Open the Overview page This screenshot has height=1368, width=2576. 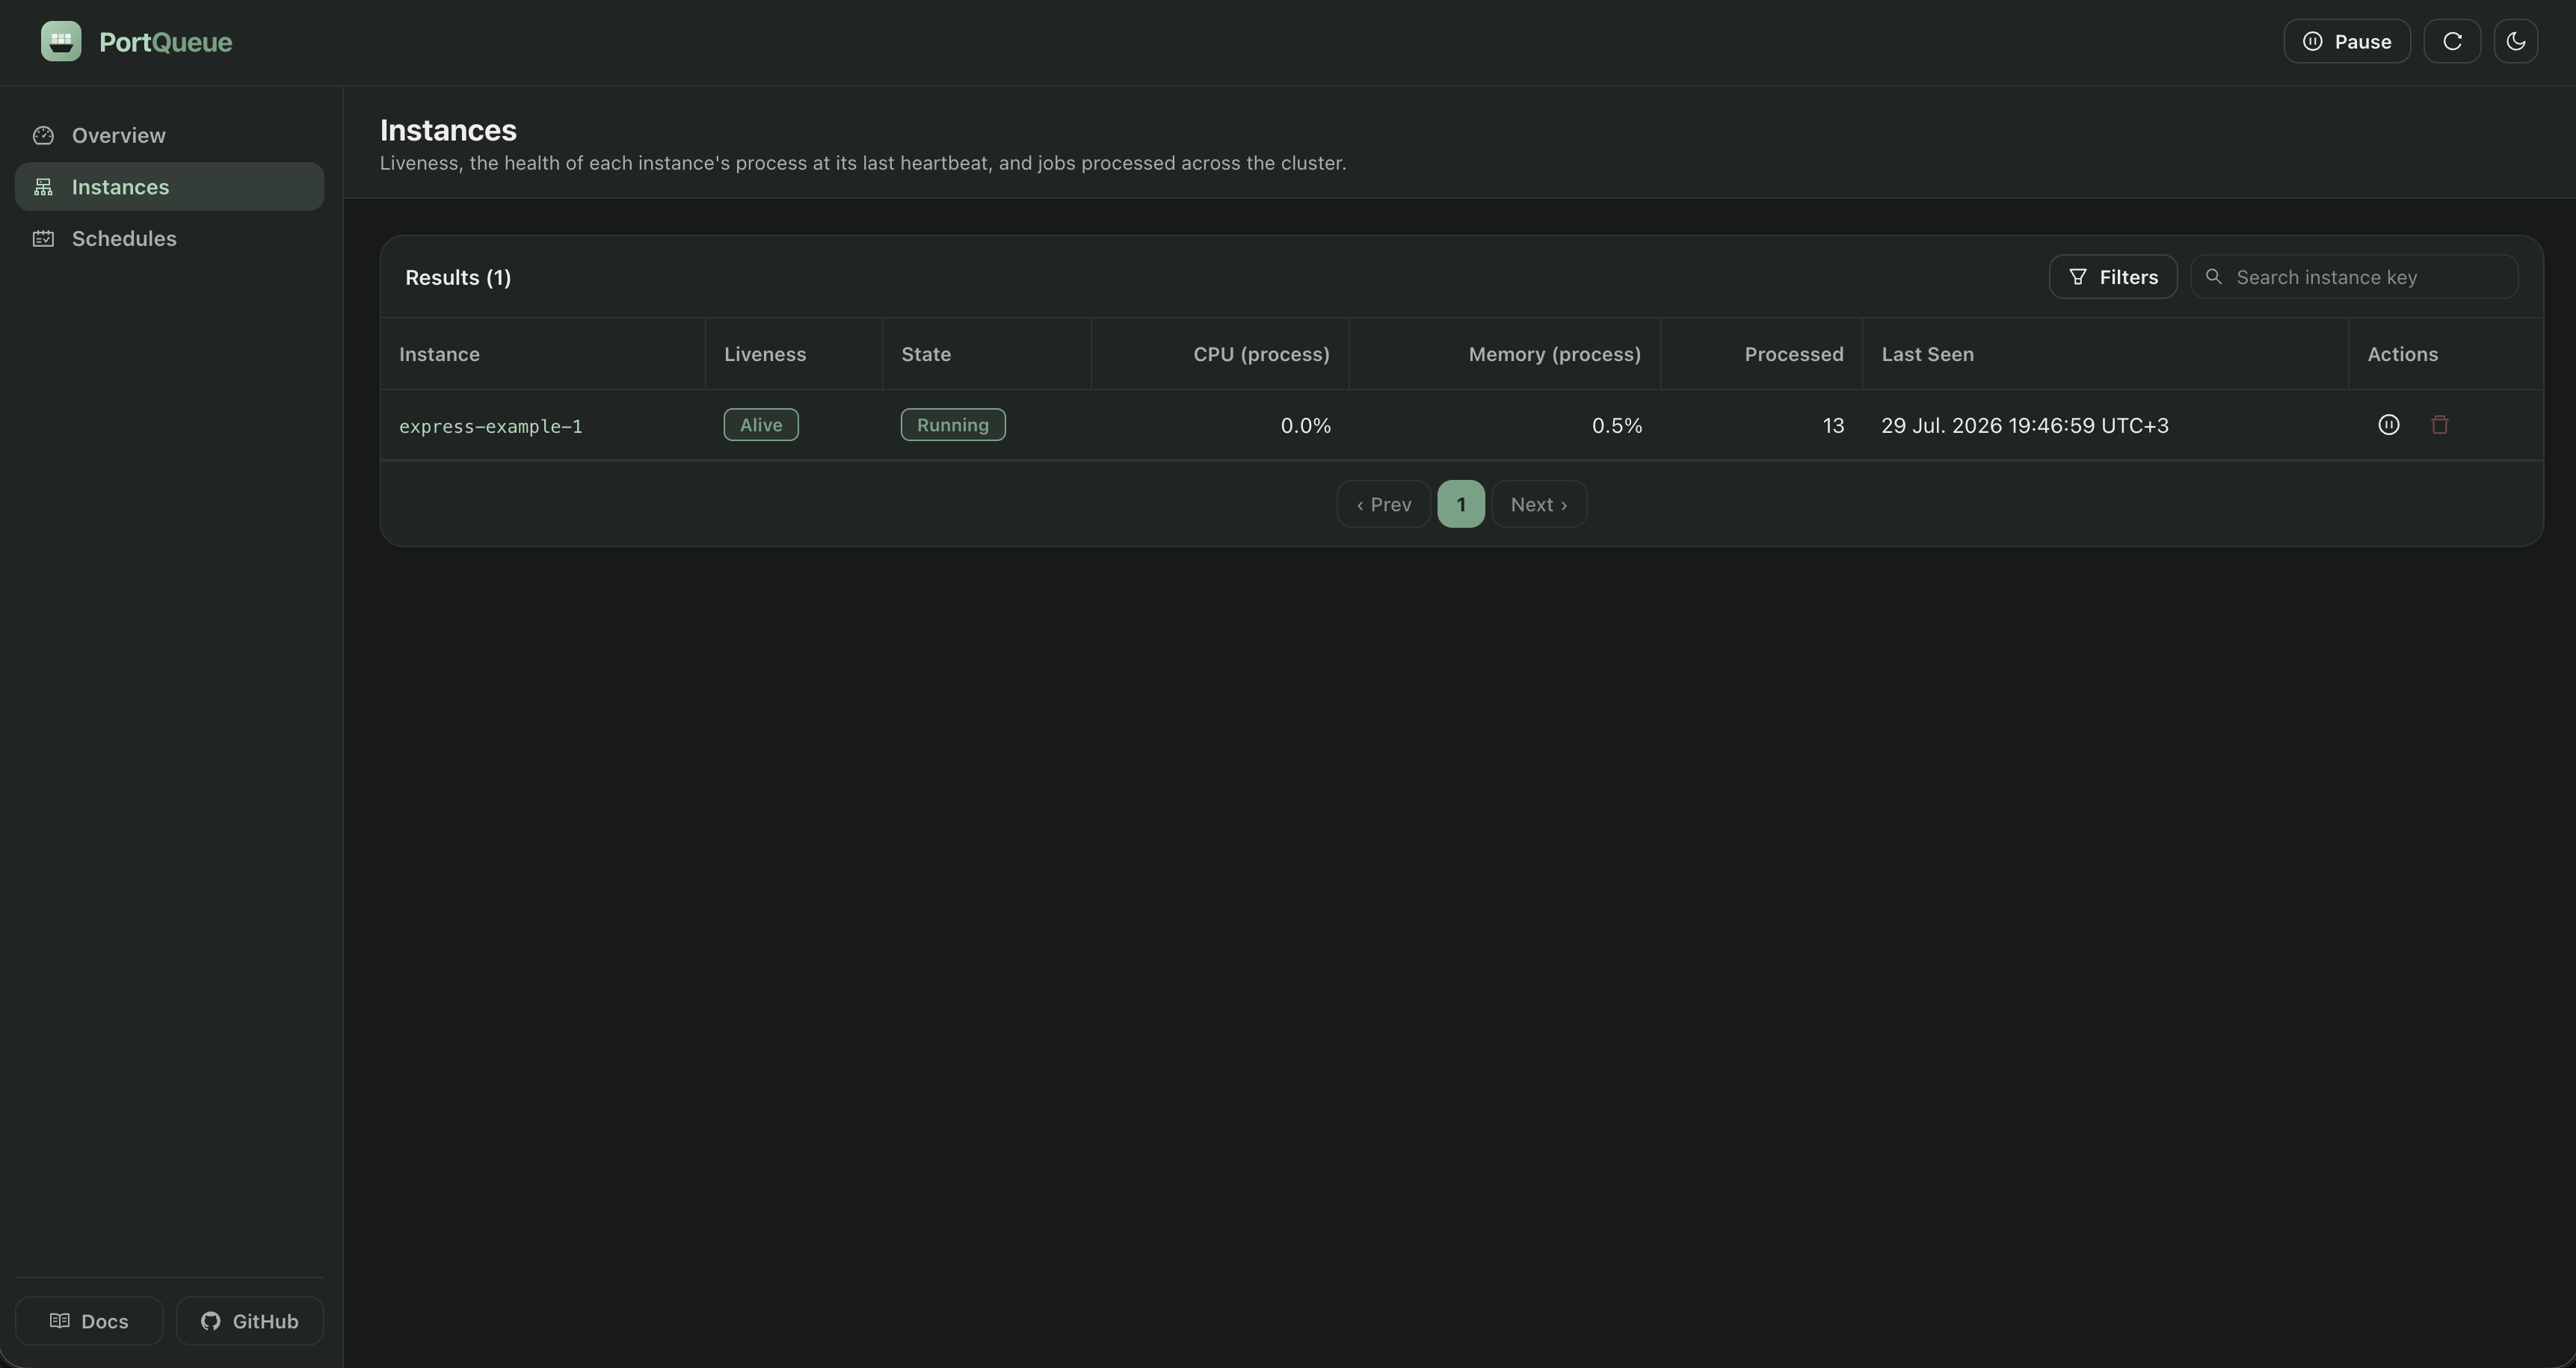169,135
